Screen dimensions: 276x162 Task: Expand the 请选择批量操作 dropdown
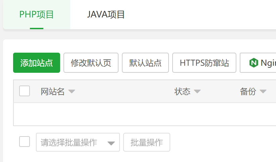coord(78,142)
